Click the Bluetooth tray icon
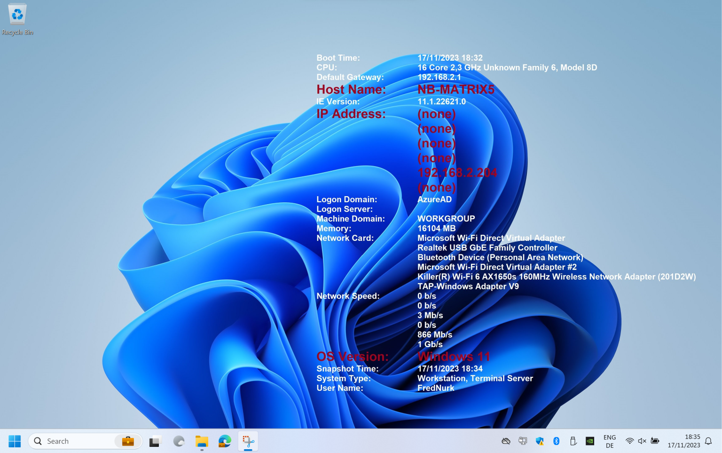Image resolution: width=722 pixels, height=453 pixels. point(556,441)
